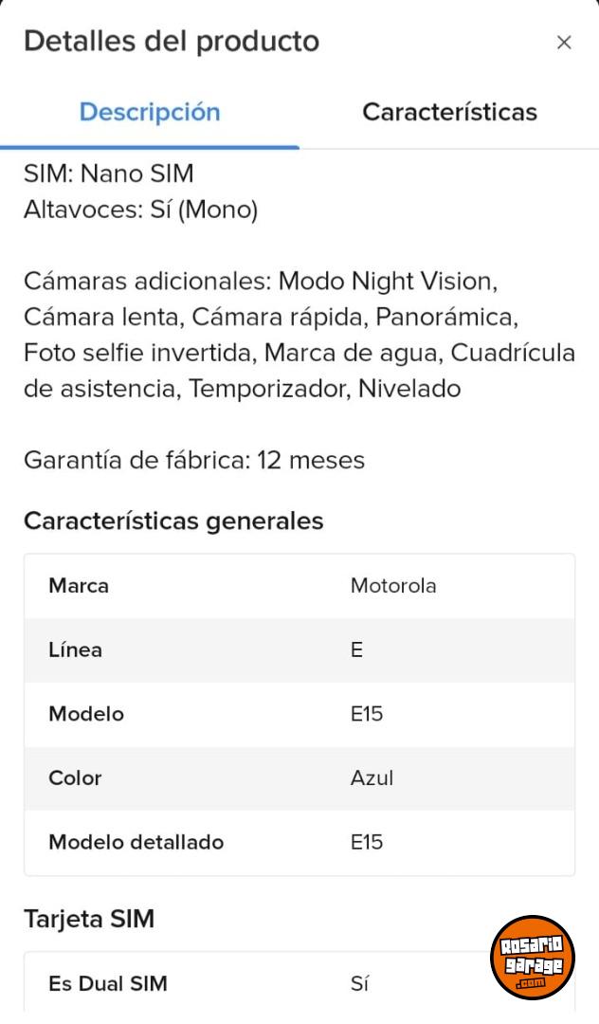Click the Línea row label
Screen dimensions: 599x1024
pyautogui.click(x=76, y=650)
